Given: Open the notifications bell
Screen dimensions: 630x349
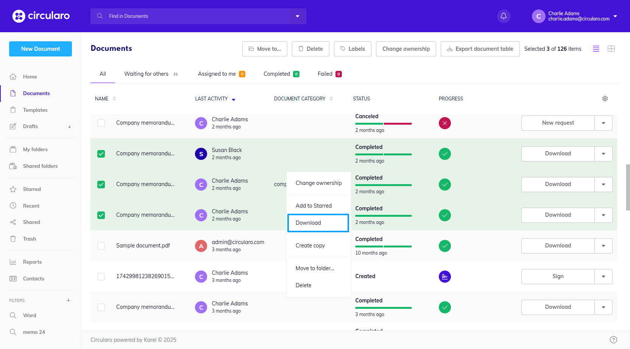Looking at the screenshot, I should (x=504, y=16).
